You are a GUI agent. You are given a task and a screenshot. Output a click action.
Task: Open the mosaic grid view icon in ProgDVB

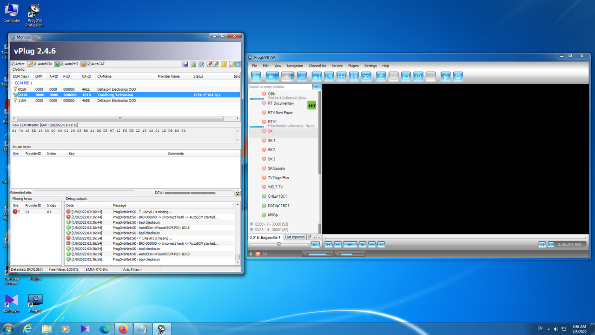click(x=354, y=77)
